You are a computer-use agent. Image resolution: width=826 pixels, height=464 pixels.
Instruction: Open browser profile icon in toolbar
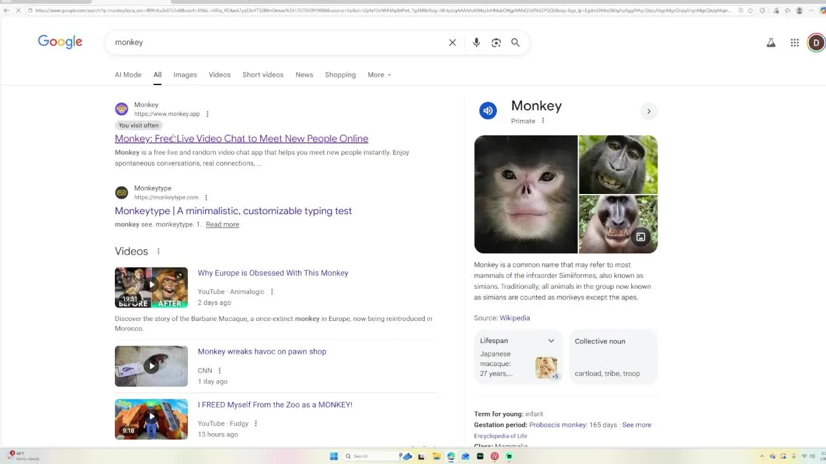[x=800, y=10]
